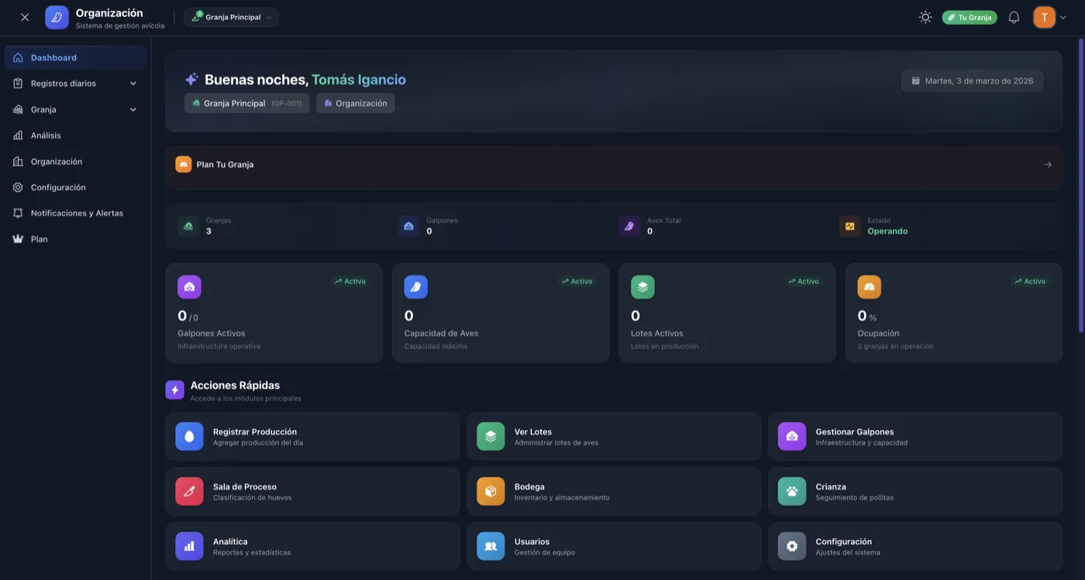Open the user avatar T menu

(x=1049, y=17)
